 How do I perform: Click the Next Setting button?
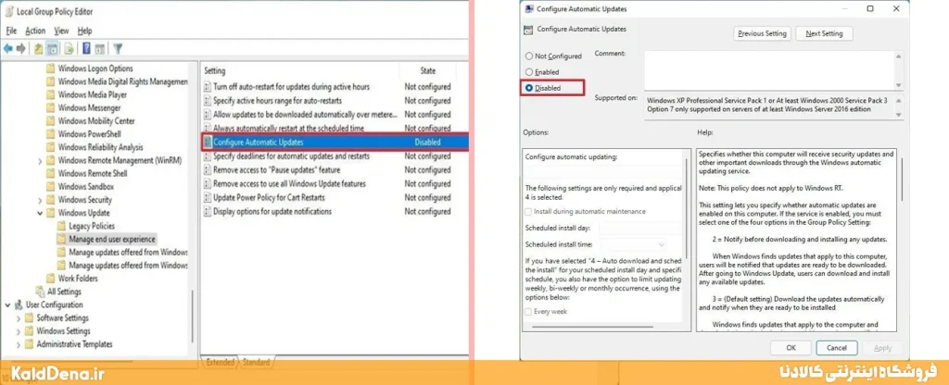point(824,33)
